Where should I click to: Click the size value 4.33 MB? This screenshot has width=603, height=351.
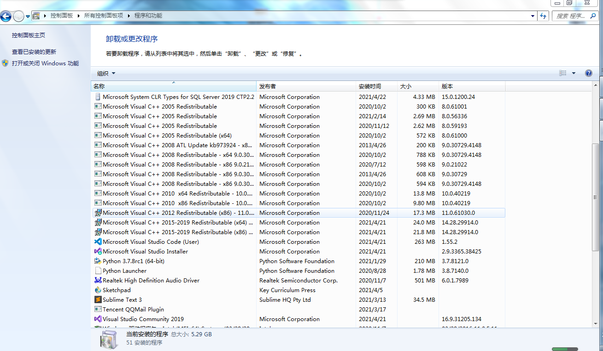click(424, 97)
